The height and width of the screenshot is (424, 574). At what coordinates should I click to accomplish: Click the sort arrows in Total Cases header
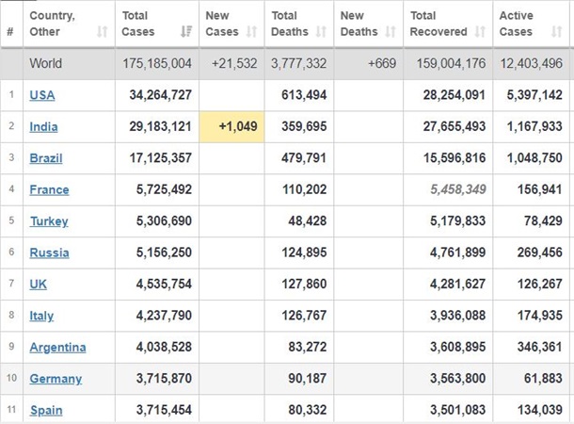click(185, 32)
